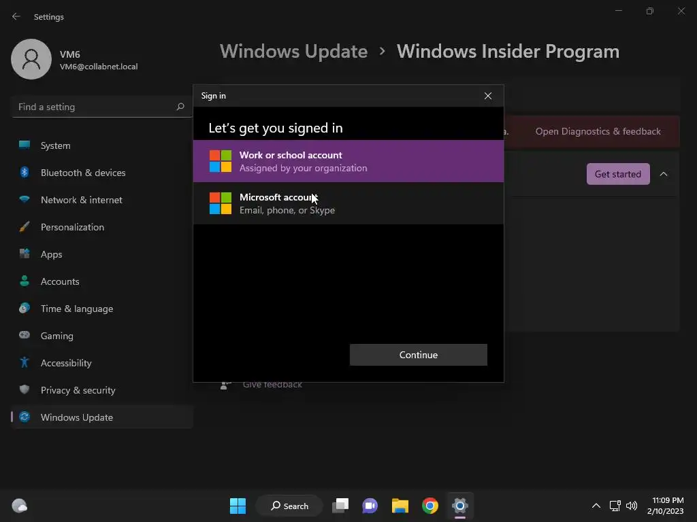This screenshot has width=697, height=522.
Task: Click the network status tray icon
Action: [x=615, y=506]
